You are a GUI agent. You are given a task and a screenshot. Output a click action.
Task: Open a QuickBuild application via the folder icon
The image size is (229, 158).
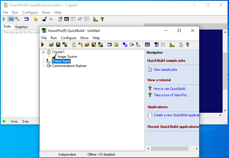coord(52,45)
